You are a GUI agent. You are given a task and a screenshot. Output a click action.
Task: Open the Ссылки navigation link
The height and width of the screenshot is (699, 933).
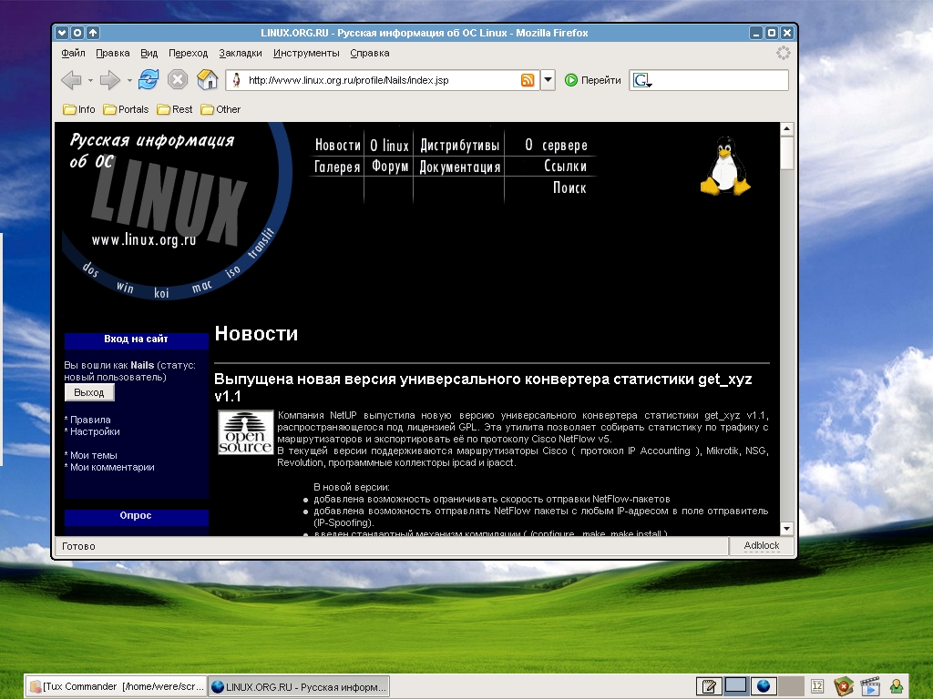(565, 167)
